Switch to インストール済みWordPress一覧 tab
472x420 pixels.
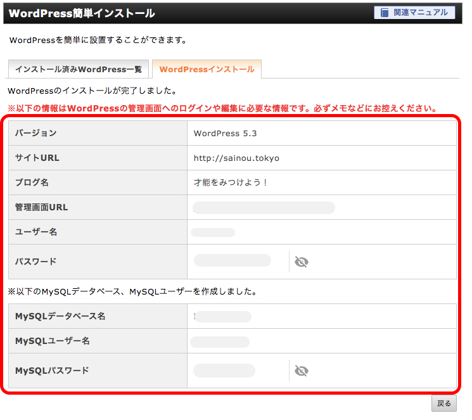(79, 69)
